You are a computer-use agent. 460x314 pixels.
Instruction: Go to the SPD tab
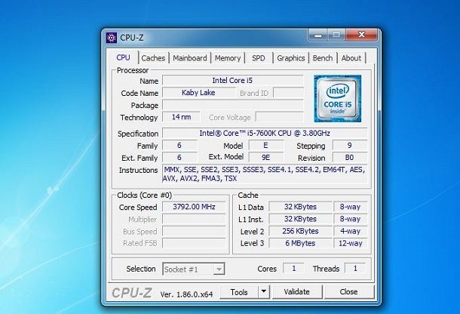(x=259, y=58)
